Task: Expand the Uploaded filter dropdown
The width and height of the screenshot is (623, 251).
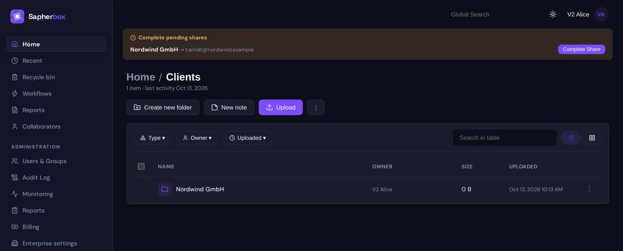Action: 248,138
